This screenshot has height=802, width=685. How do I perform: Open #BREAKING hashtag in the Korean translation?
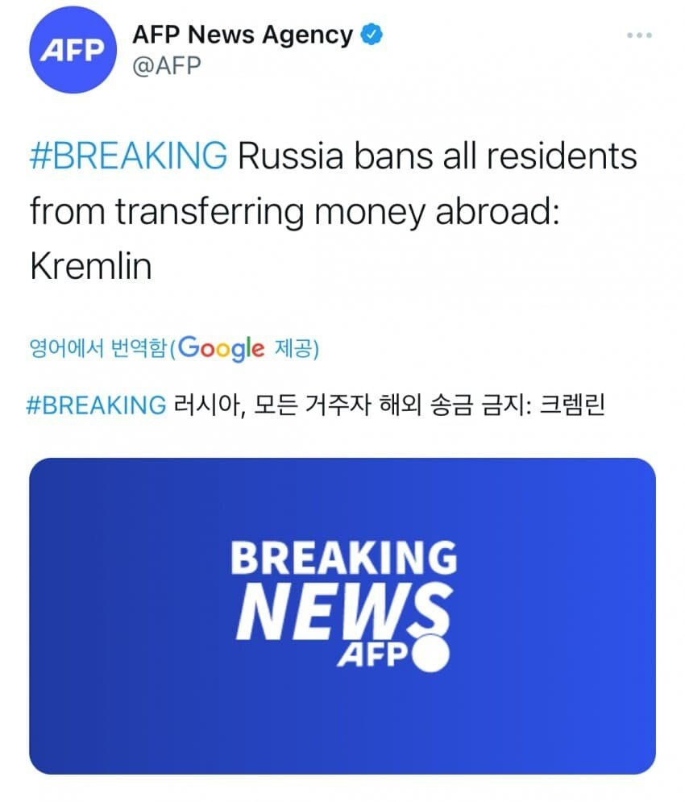point(97,405)
